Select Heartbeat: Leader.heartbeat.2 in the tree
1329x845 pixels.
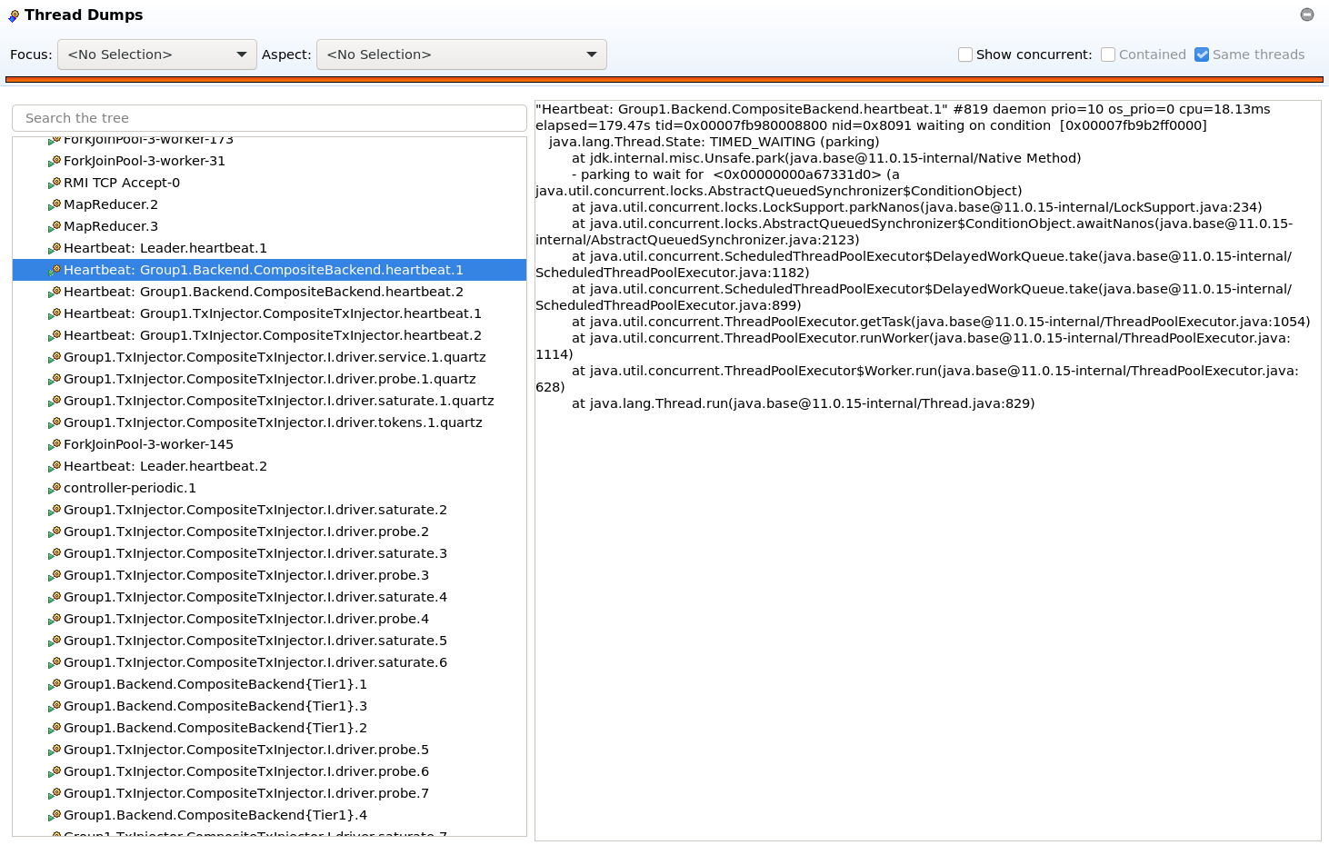165,466
